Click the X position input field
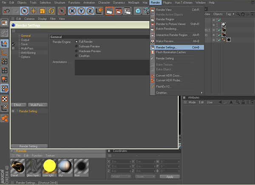This screenshot has width=255, height=185. click(x=121, y=162)
